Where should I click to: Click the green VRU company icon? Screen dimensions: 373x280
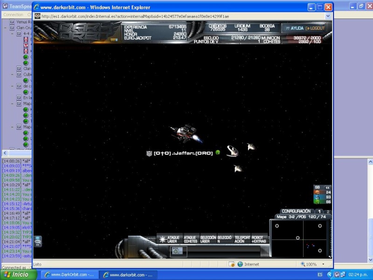tap(317, 202)
